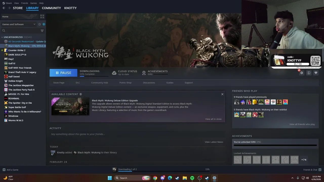
Task: Click the Hollow Knight game icon
Action: tap(6, 81)
